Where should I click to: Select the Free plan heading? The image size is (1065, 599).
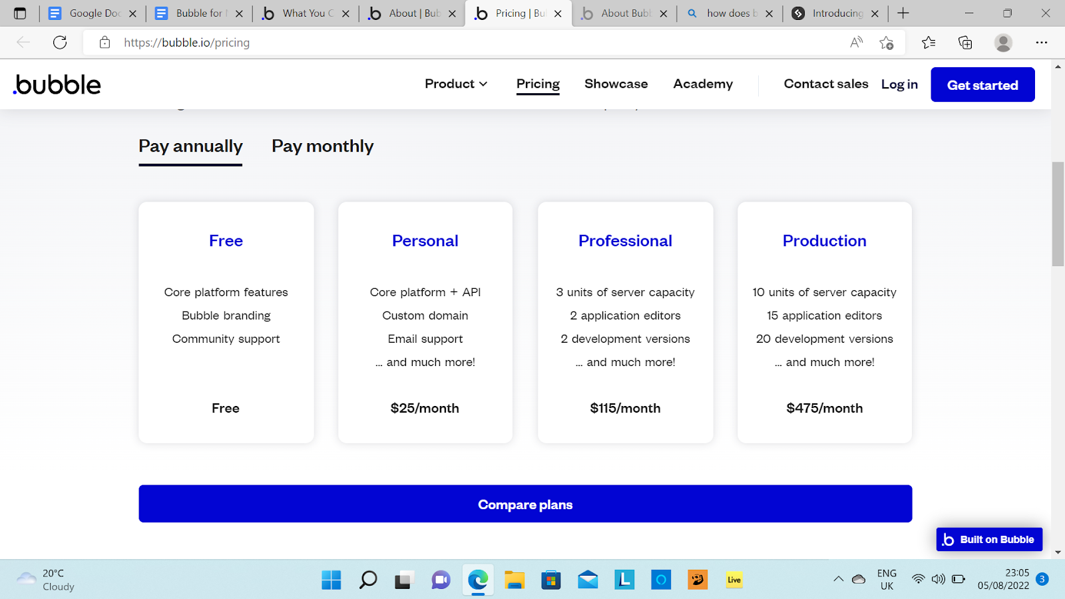click(226, 241)
